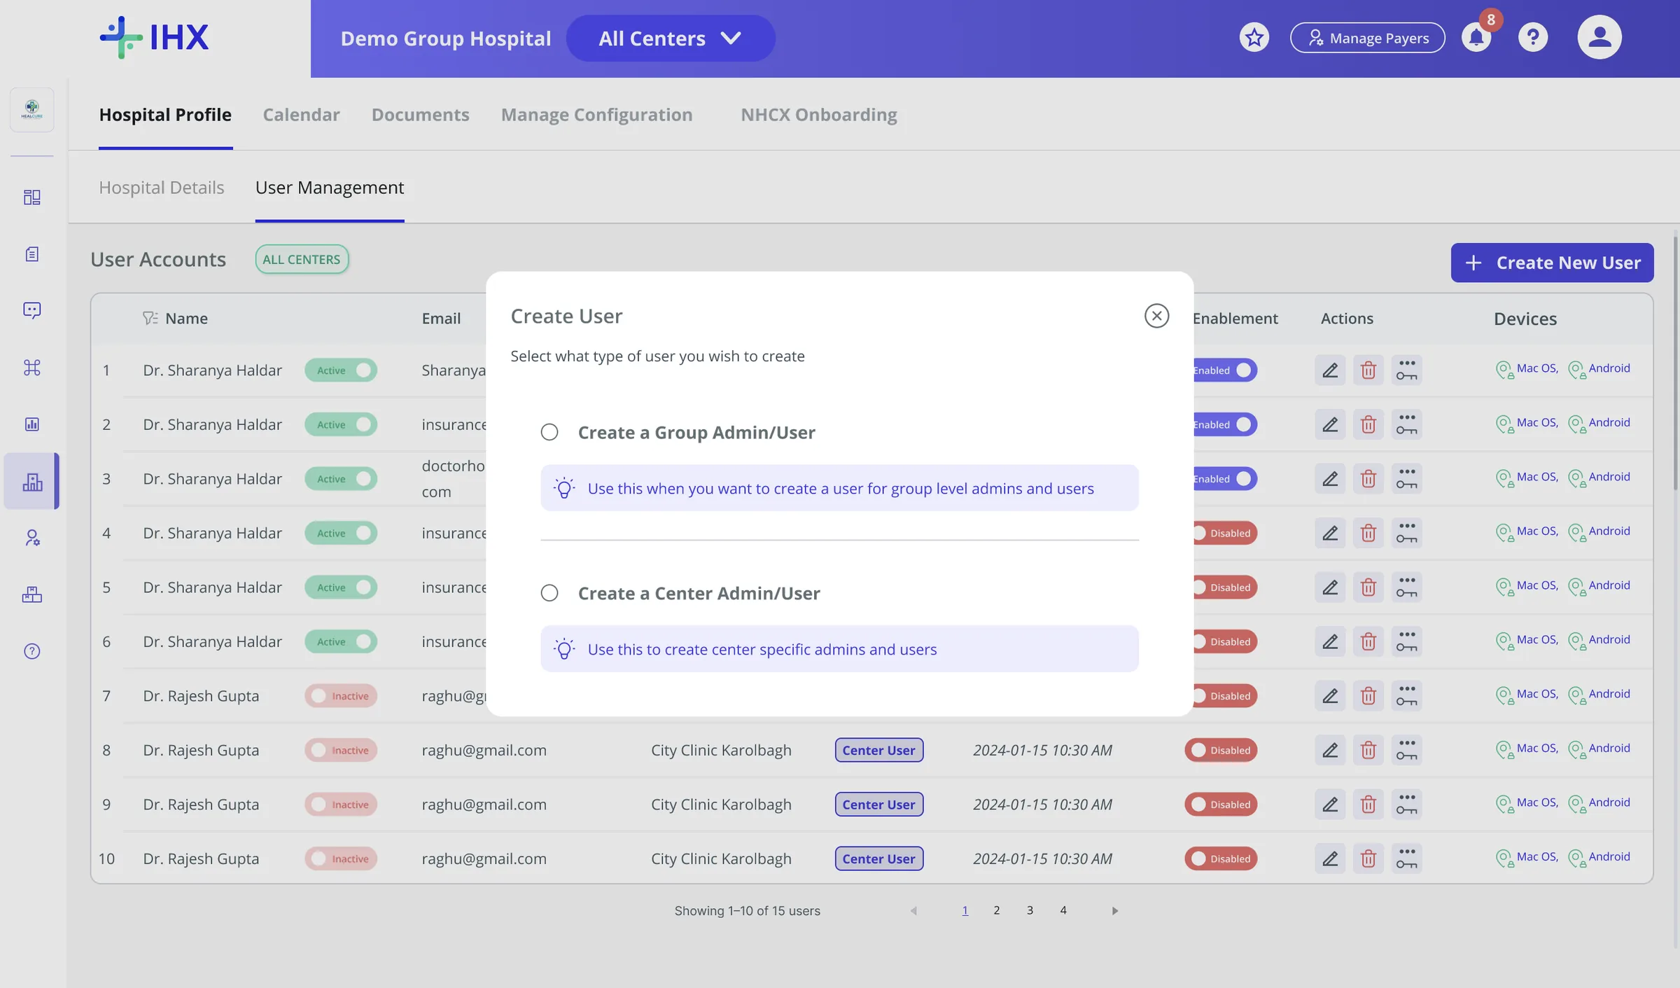This screenshot has height=988, width=1680.
Task: Click the favorites star icon in header
Action: [1254, 37]
